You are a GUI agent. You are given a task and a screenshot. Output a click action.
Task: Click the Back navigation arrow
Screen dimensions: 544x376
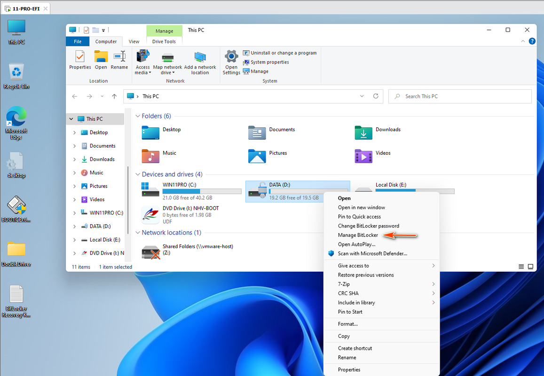tap(75, 96)
